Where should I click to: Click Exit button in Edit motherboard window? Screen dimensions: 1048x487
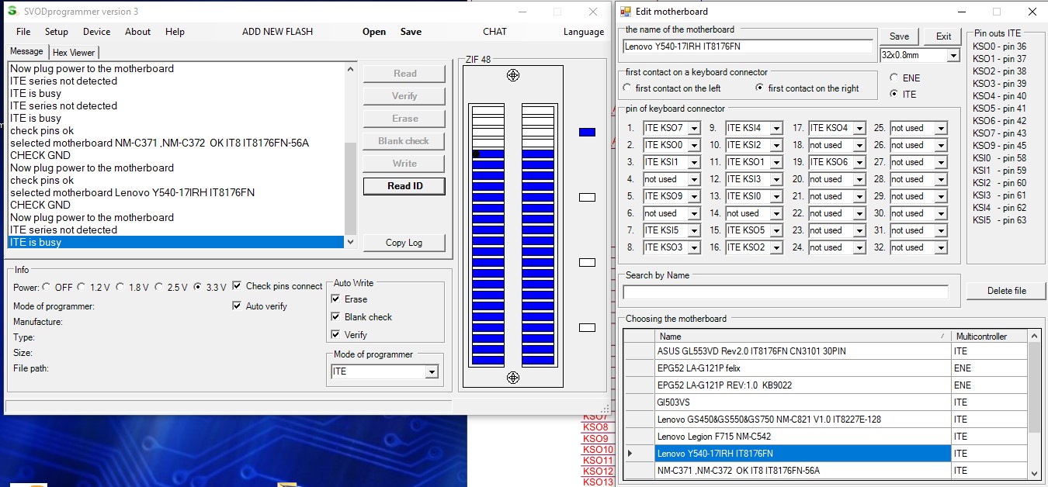943,36
